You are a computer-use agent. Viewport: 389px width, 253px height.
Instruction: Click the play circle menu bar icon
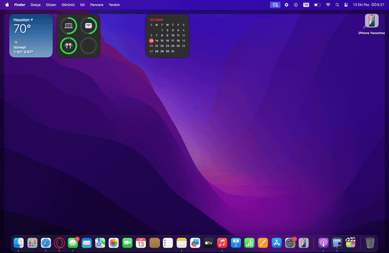pos(296,4)
